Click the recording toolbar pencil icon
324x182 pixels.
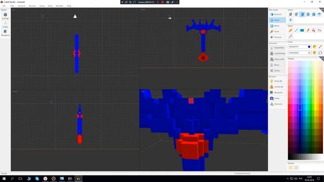[173, 2]
